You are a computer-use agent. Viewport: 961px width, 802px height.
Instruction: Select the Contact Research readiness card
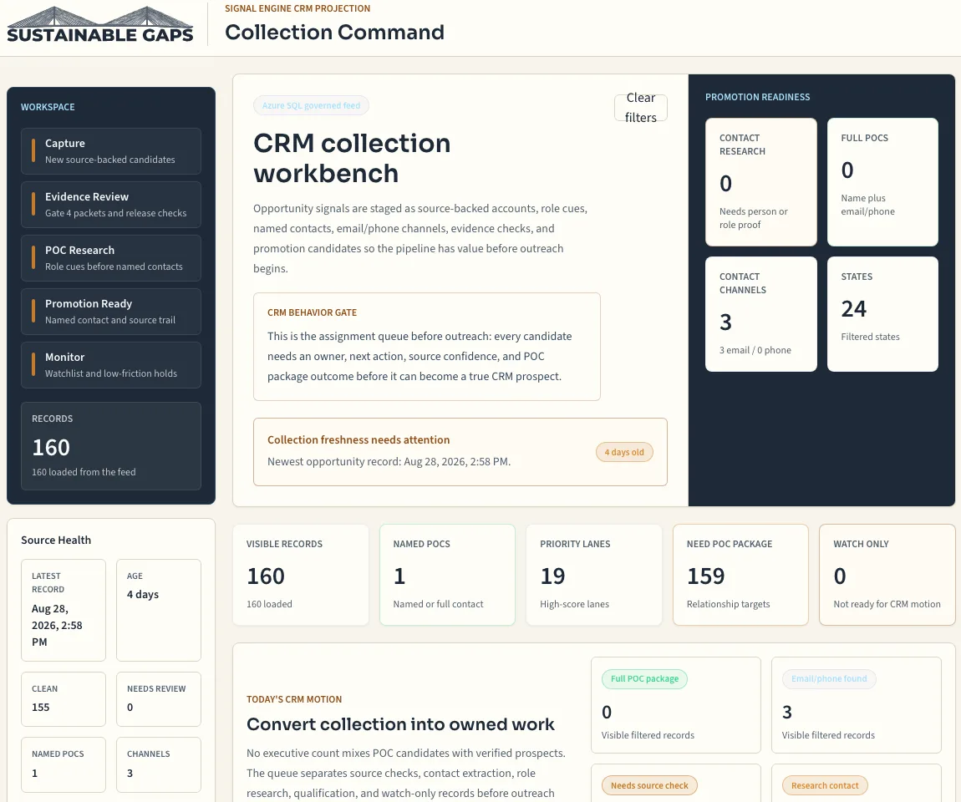pos(760,182)
